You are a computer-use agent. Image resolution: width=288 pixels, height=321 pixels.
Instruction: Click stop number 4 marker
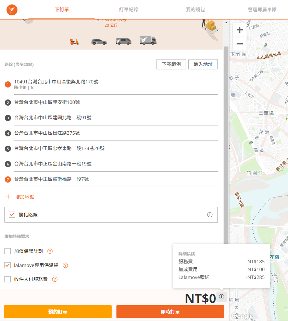[x=8, y=133]
